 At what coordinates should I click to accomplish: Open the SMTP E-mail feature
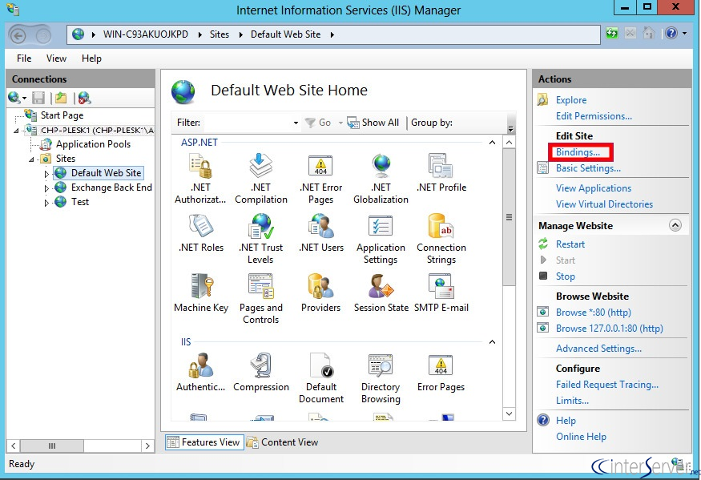coord(441,293)
